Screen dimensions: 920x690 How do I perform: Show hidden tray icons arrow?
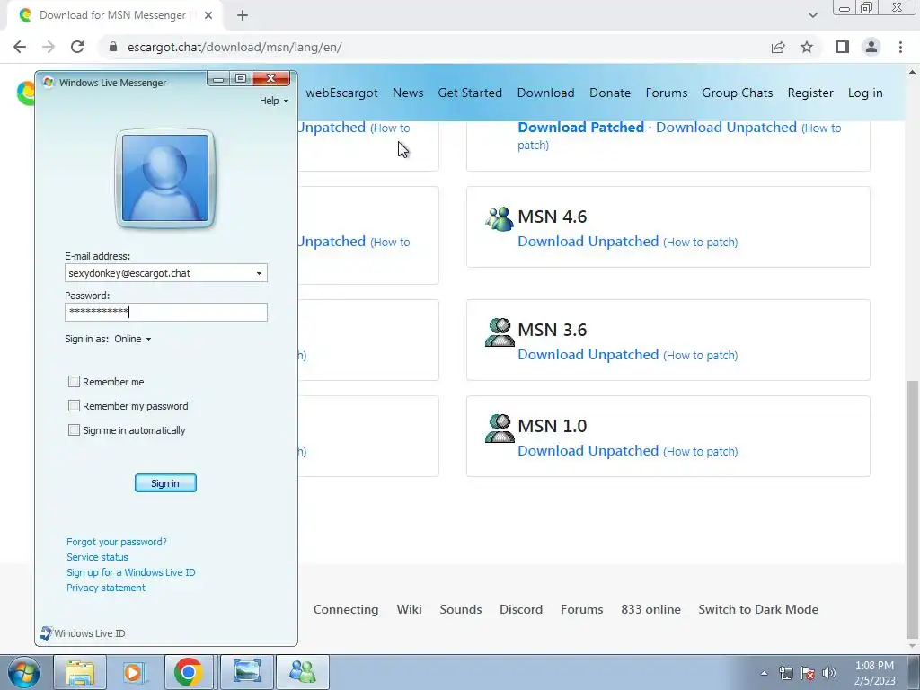tap(764, 673)
